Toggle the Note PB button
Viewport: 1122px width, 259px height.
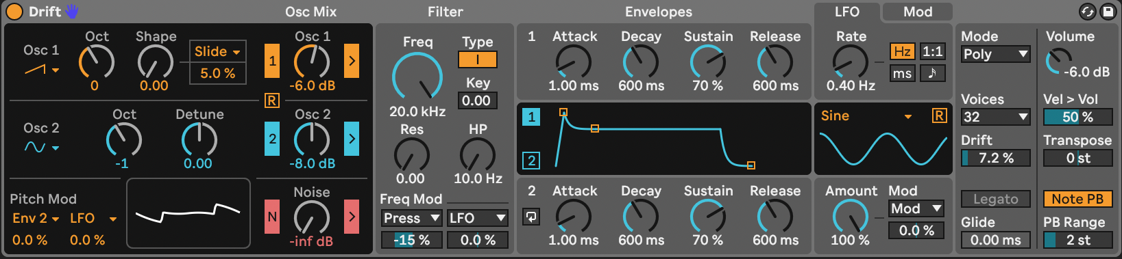pos(1077,199)
